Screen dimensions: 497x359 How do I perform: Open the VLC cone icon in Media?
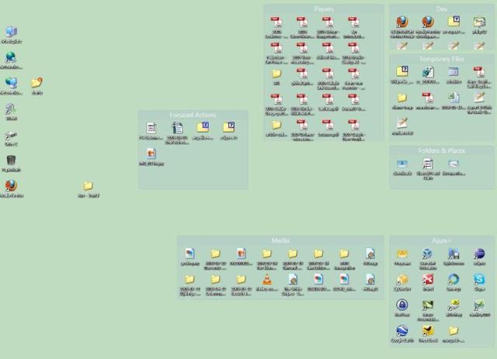pos(267,280)
